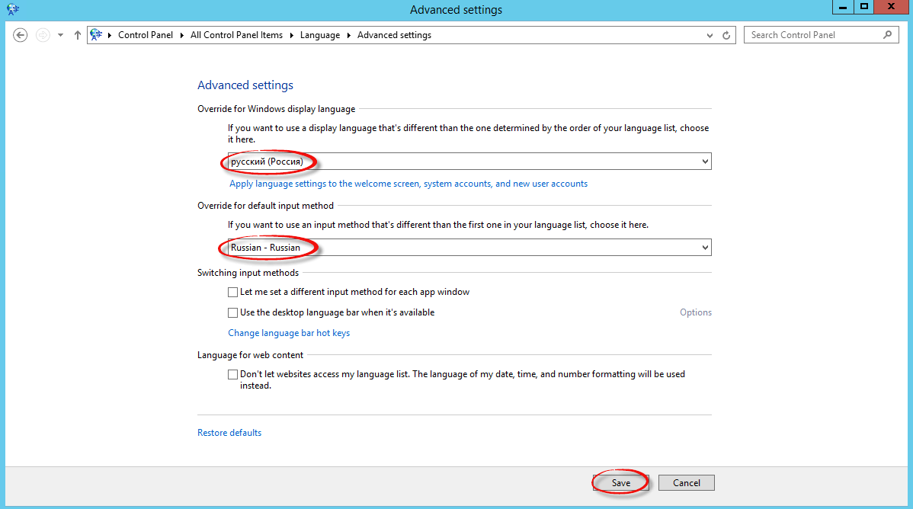This screenshot has height=509, width=913.
Task: Click the Forward navigation arrow
Action: coord(43,35)
